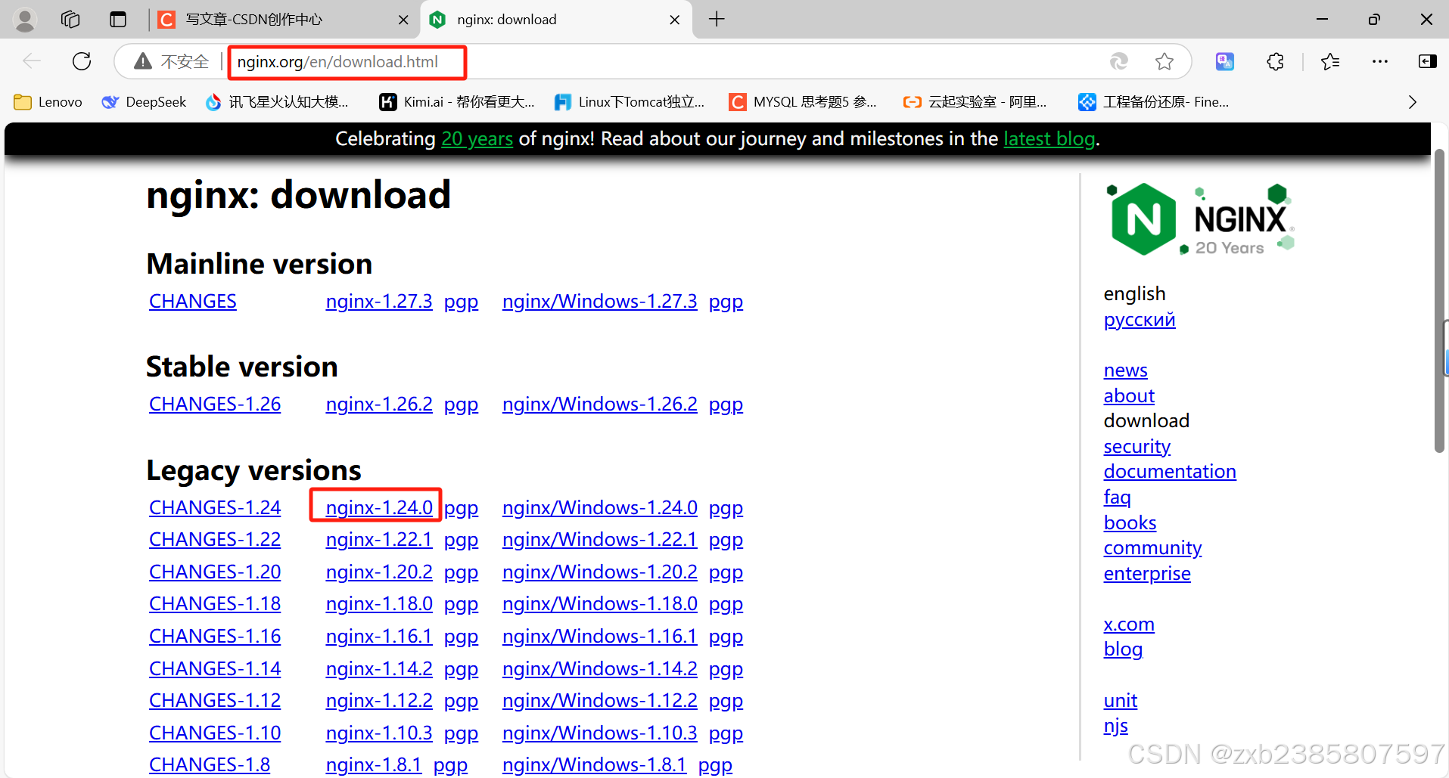Click the NGINX 20 Years logo
The image size is (1449, 778).
(1200, 219)
